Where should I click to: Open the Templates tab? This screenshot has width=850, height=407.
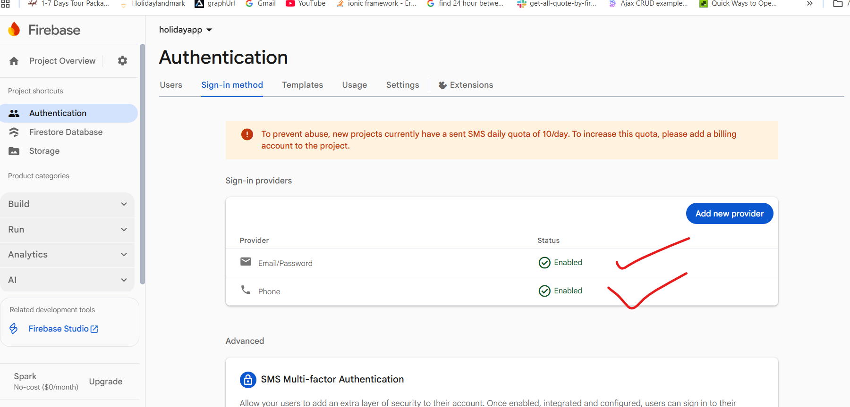303,85
